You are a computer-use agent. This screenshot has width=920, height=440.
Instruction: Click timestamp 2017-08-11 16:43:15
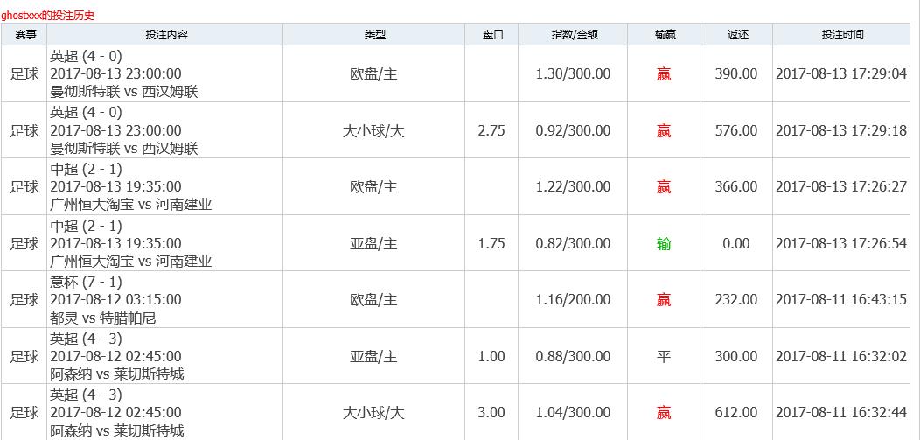[840, 300]
